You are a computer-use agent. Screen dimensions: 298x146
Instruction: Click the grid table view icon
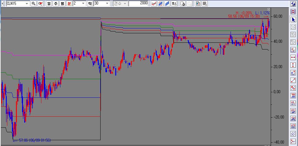pos(204,4)
